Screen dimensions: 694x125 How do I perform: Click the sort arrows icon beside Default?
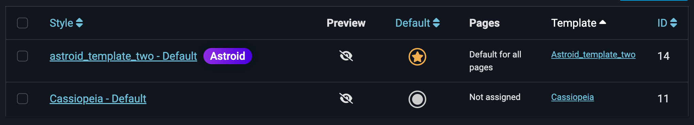[x=436, y=23]
